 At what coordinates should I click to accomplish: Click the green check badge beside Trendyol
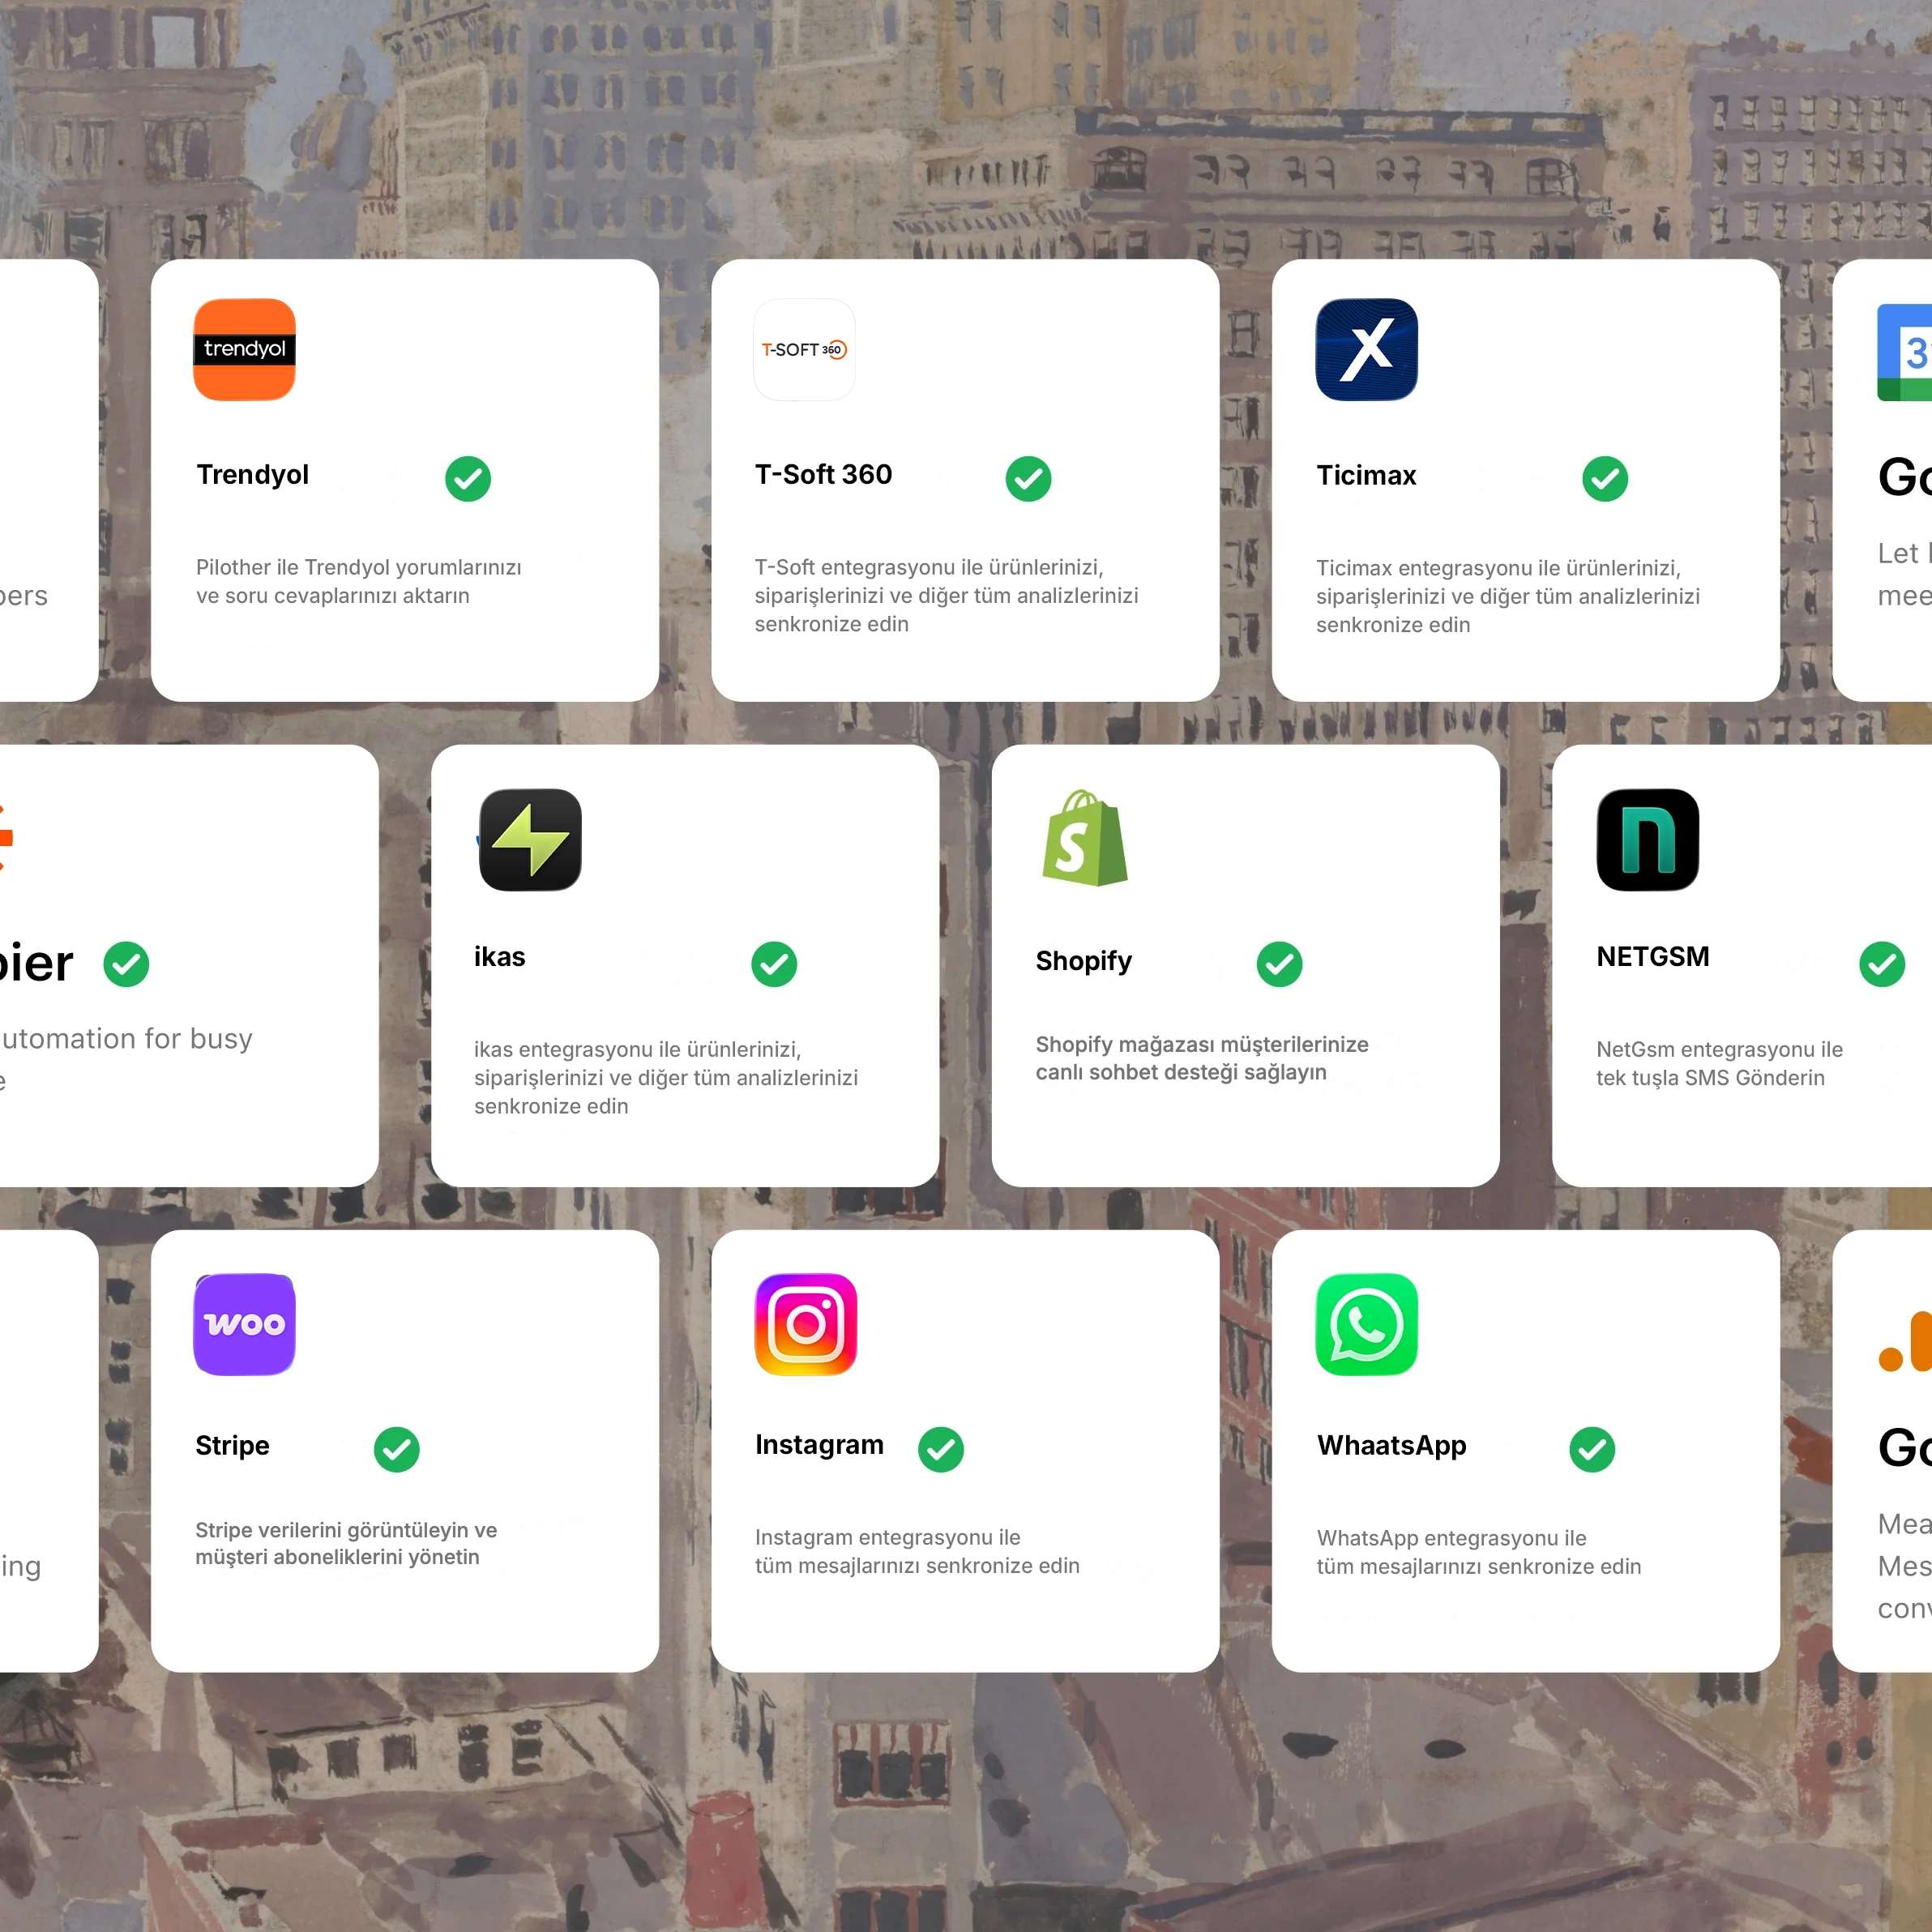[x=468, y=479]
